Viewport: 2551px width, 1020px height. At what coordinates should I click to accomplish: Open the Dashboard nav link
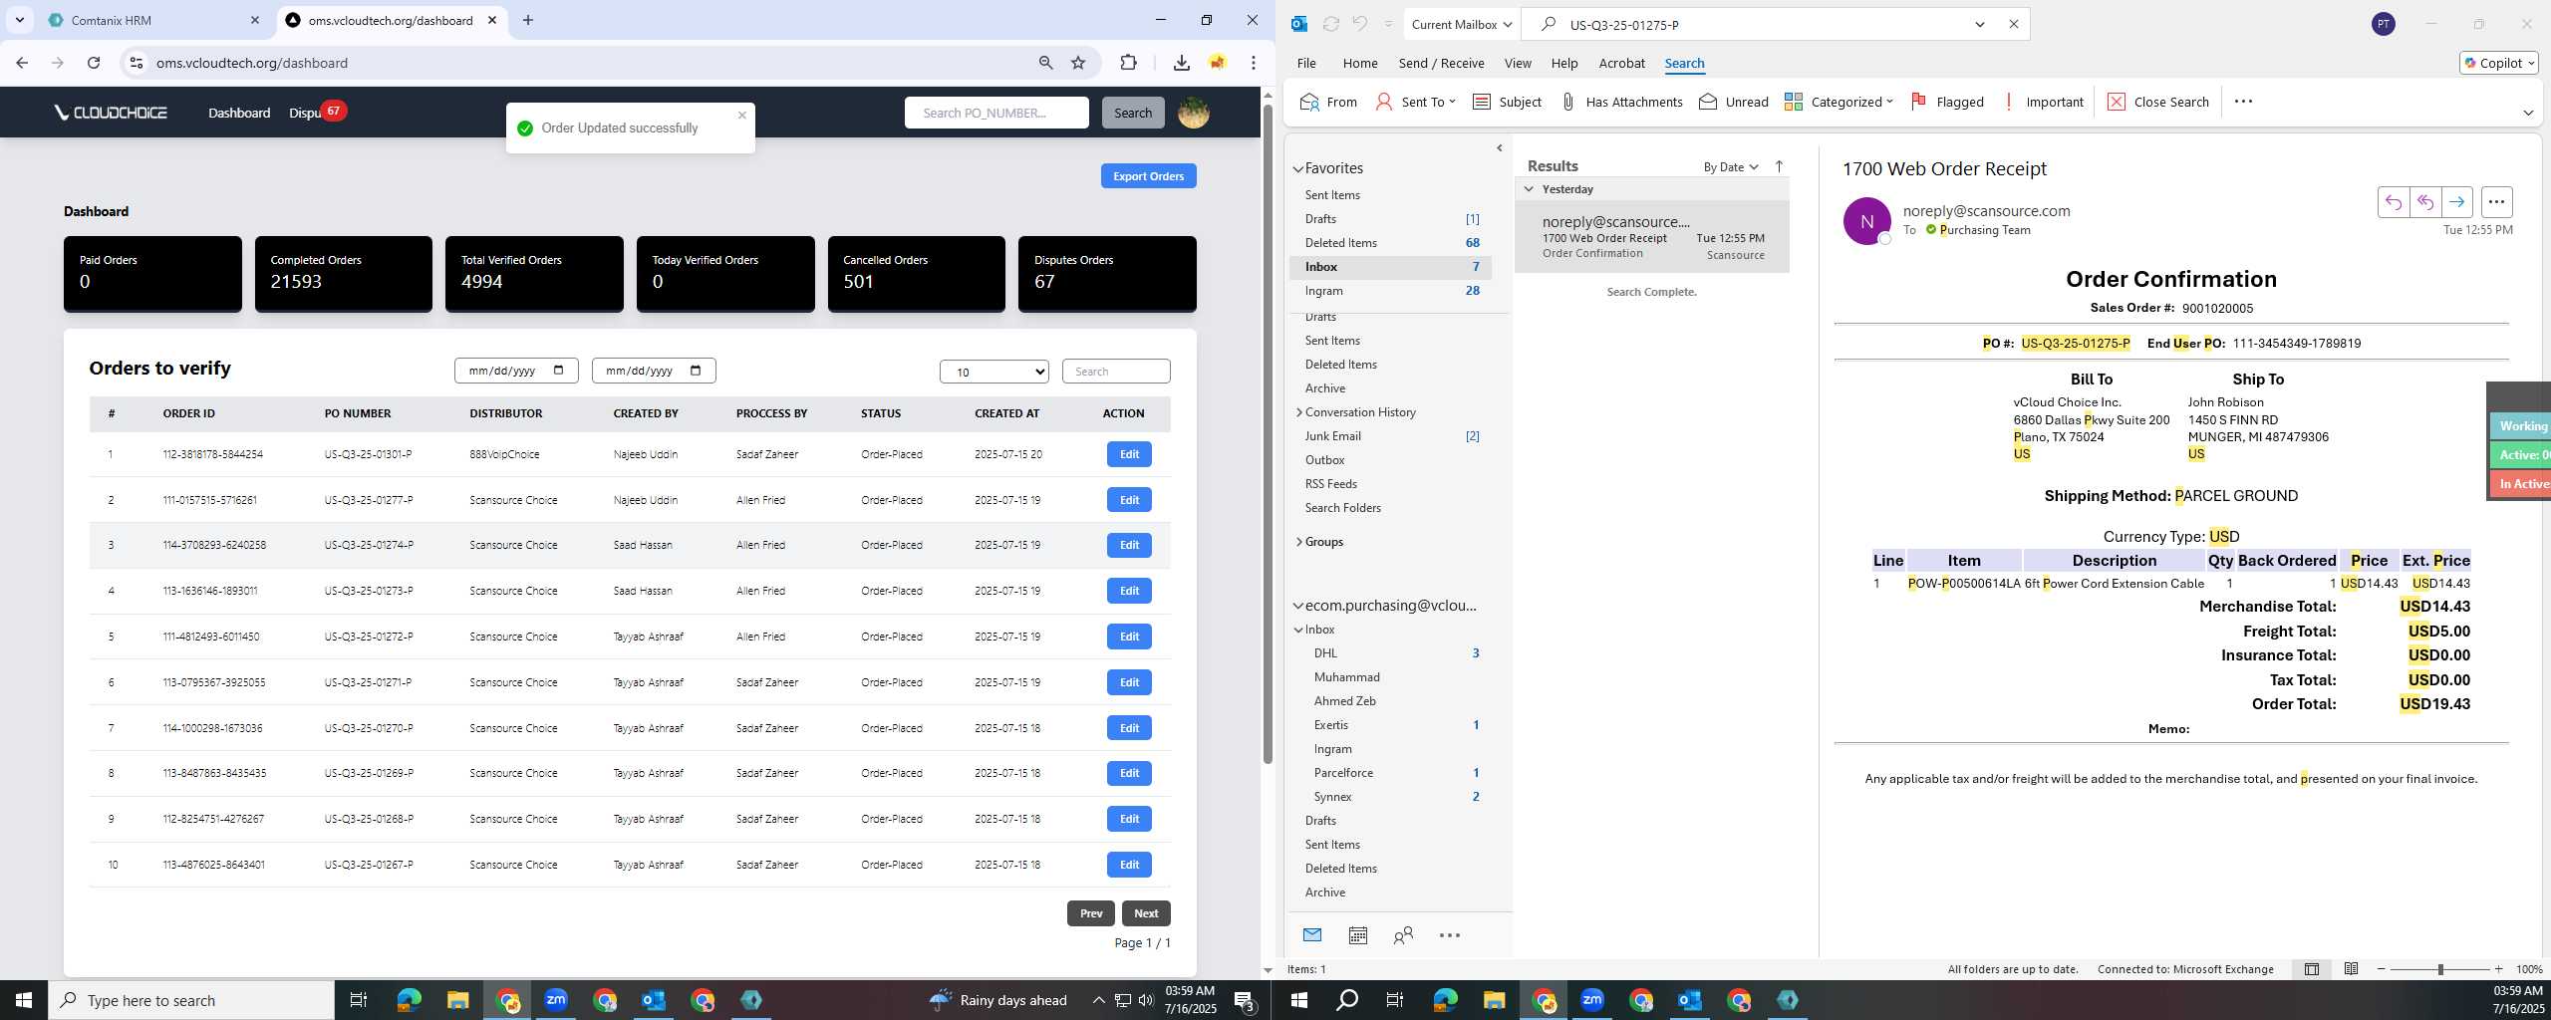click(239, 113)
